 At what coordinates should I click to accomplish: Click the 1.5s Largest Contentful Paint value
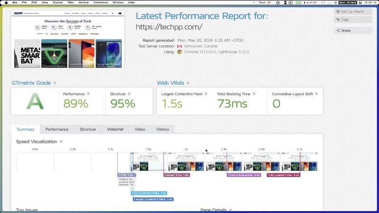click(x=172, y=104)
